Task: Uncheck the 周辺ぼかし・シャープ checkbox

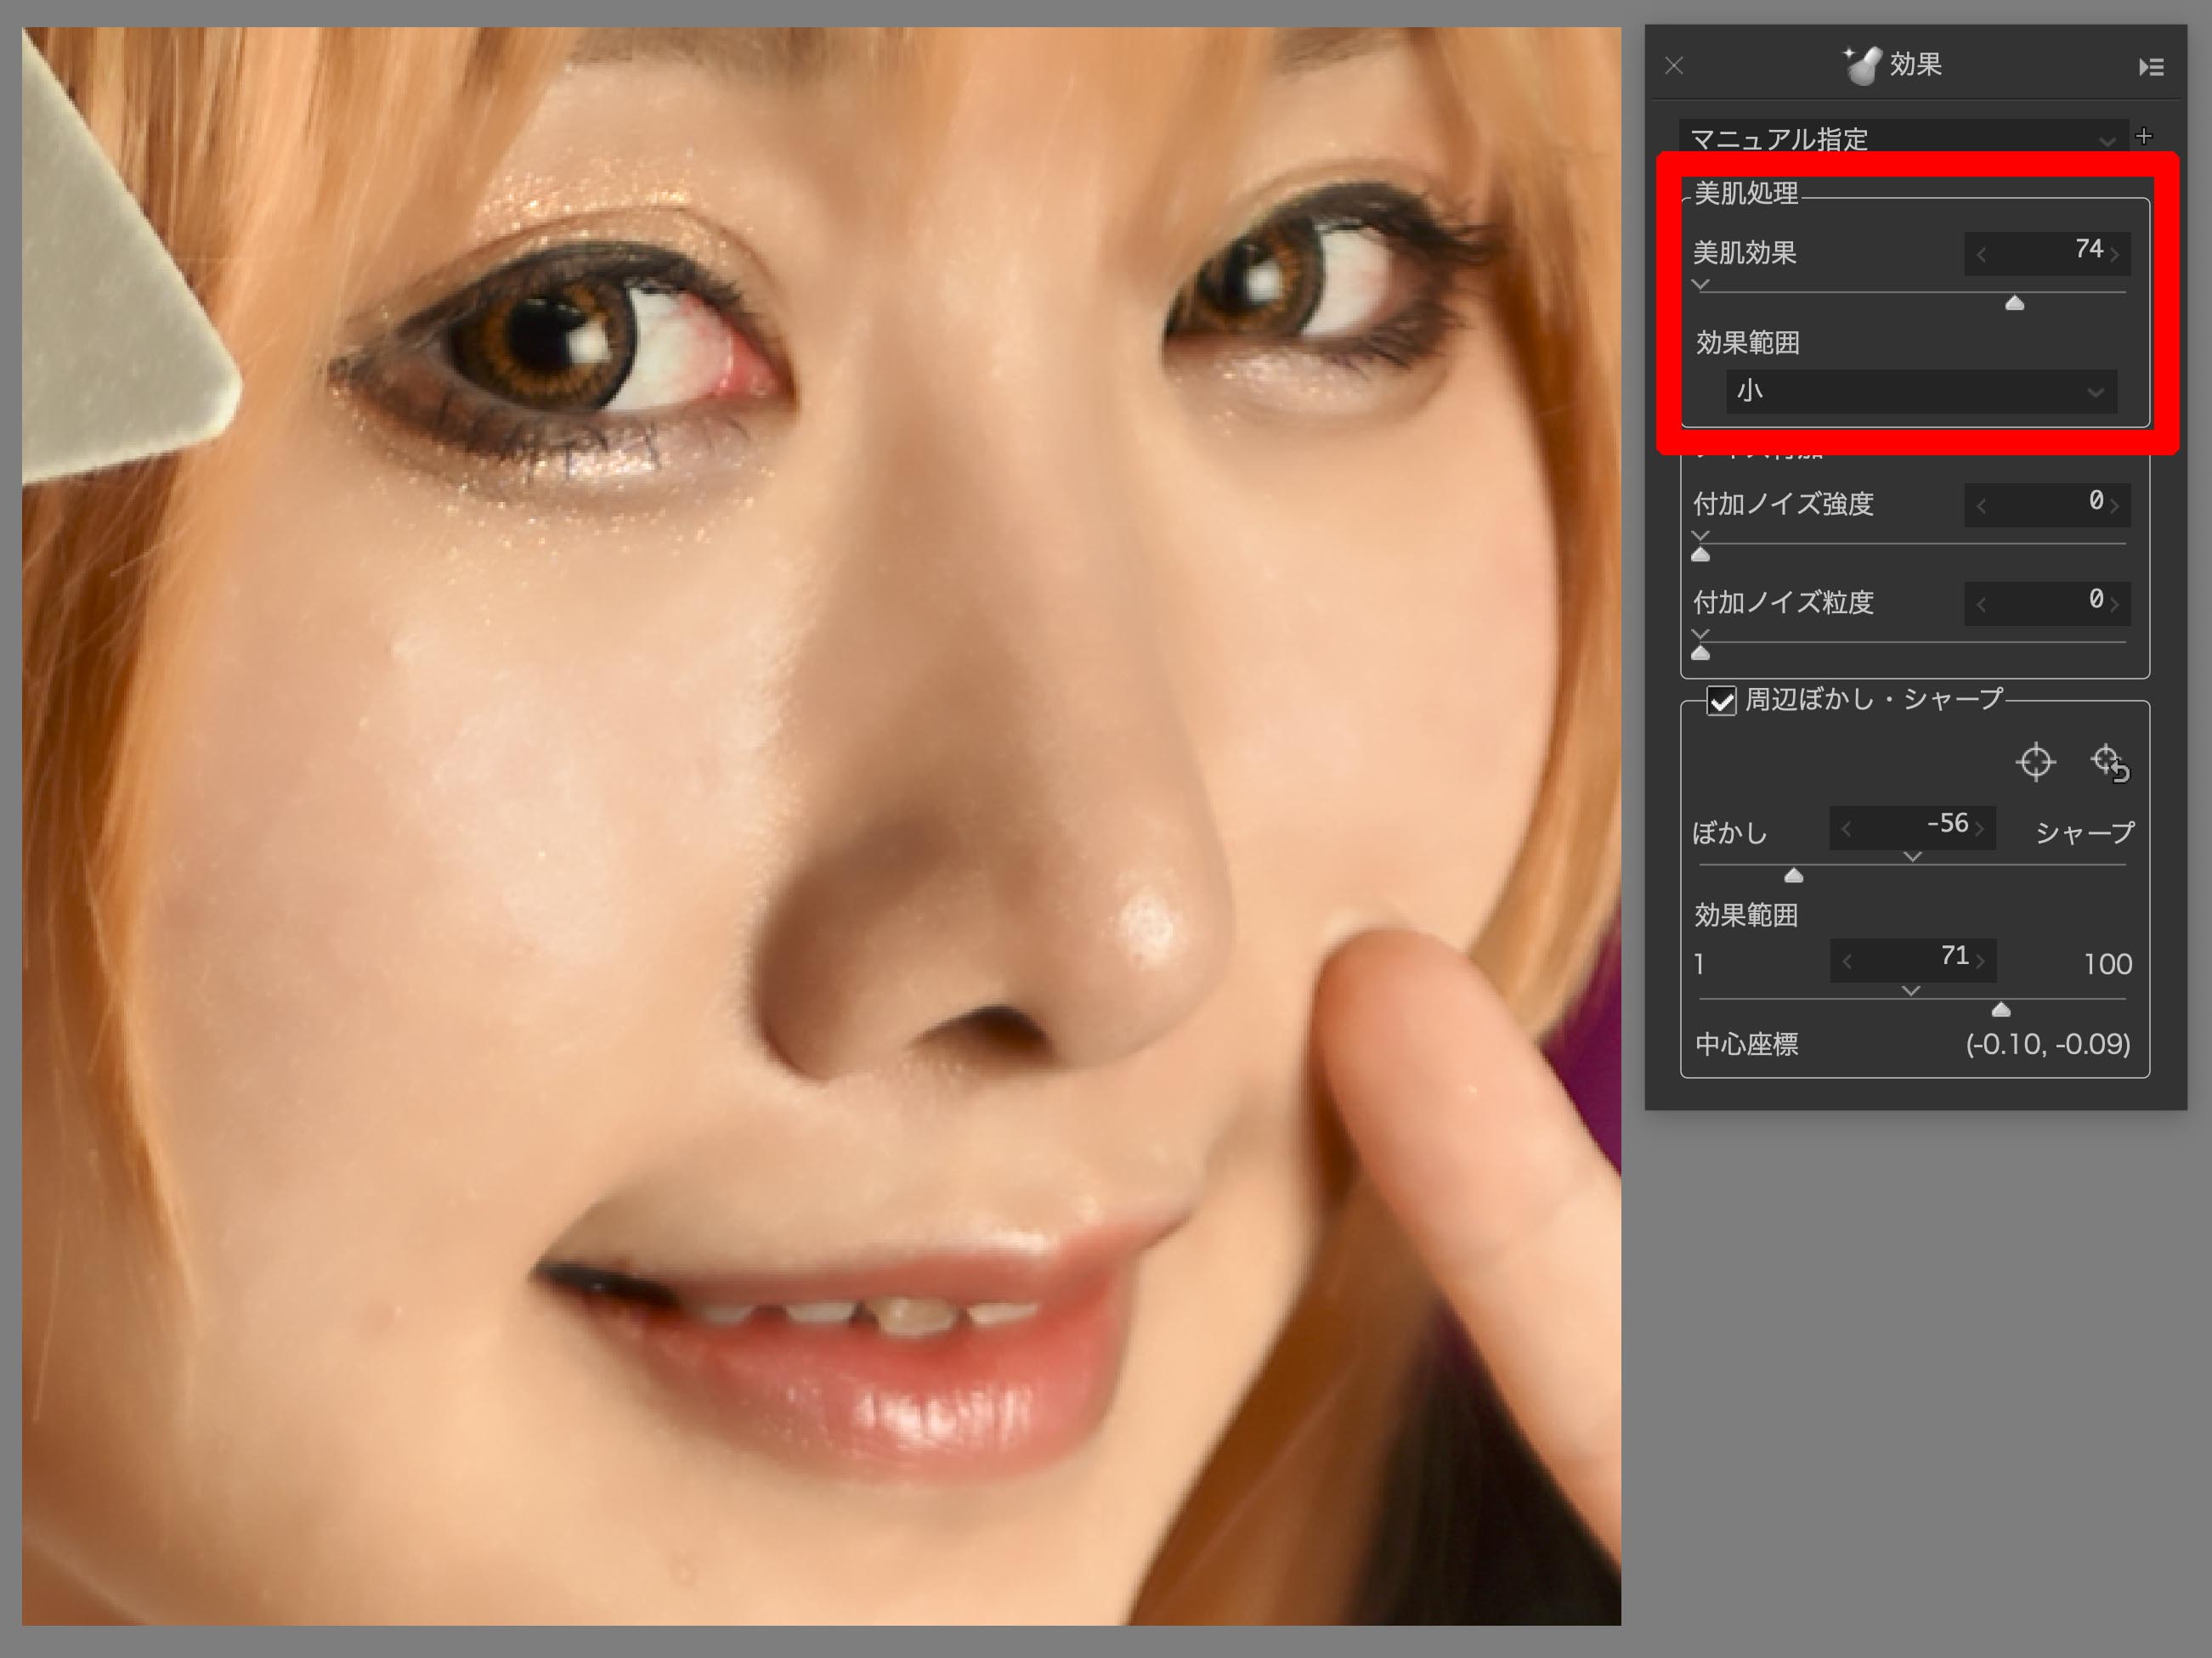Action: point(1721,702)
